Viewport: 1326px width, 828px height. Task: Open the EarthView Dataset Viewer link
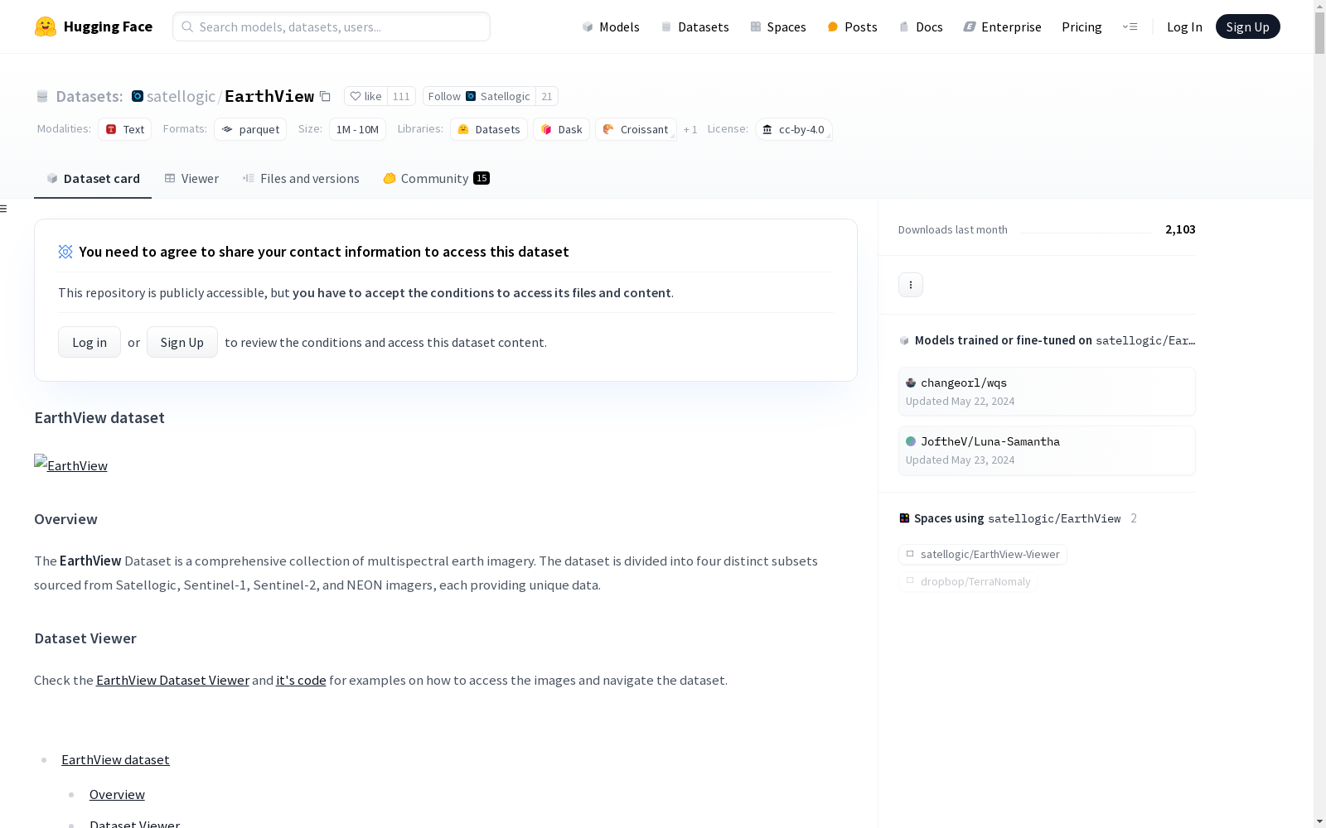(x=172, y=680)
